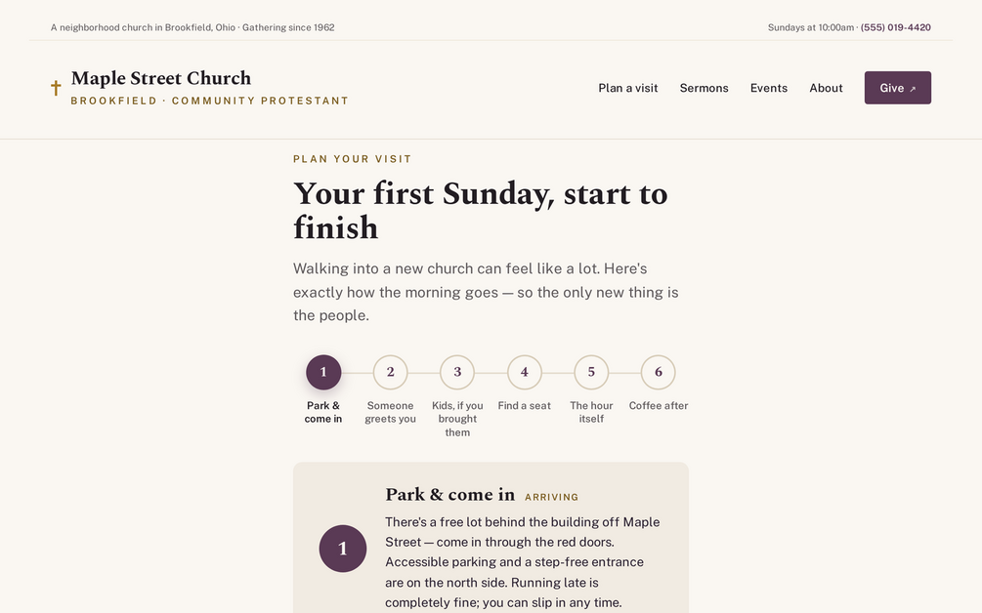Click the Give button
The height and width of the screenshot is (613, 982).
pyautogui.click(x=897, y=88)
